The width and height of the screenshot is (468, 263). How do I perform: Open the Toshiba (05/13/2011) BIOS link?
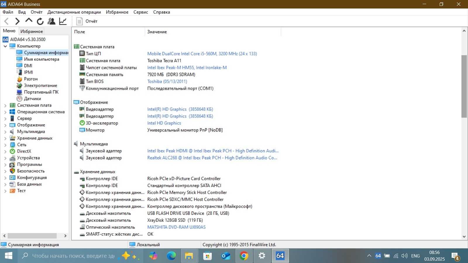click(x=167, y=82)
